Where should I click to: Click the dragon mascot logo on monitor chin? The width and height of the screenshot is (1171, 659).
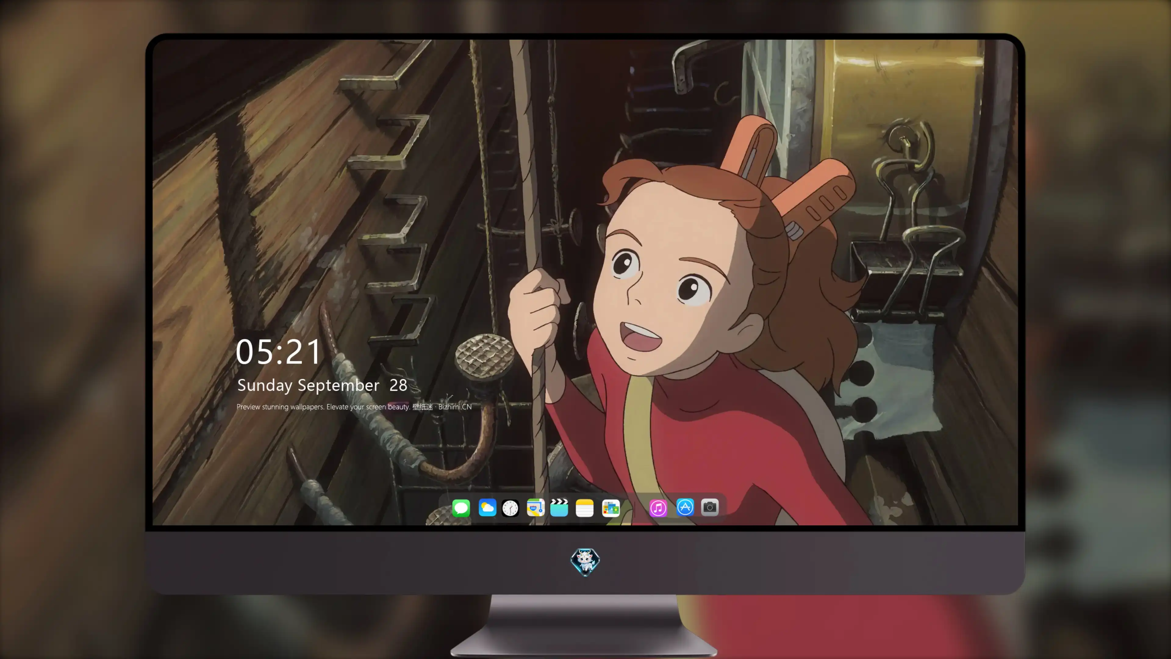click(585, 562)
